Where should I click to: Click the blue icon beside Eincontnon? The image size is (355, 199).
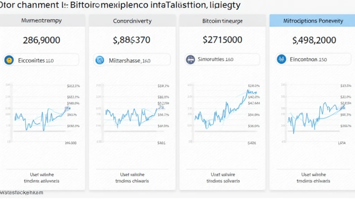point(281,59)
